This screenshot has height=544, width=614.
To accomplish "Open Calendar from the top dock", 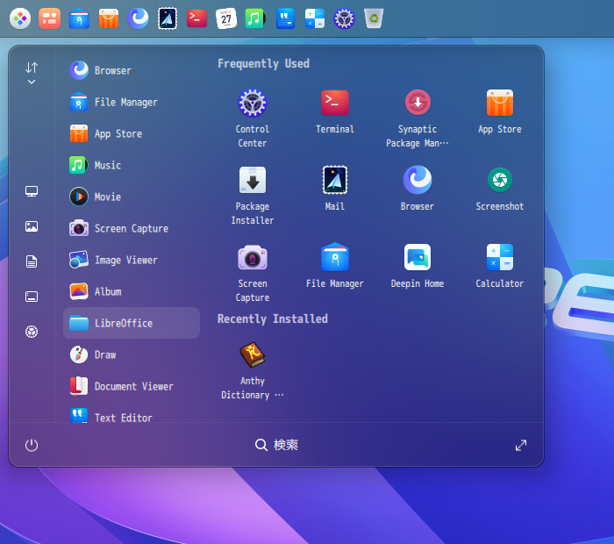I will [x=226, y=18].
